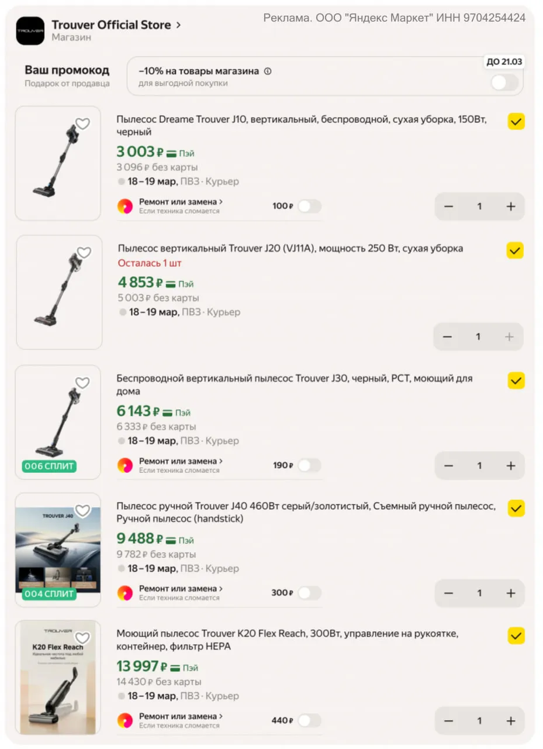543x749 pixels.
Task: Expand Trouver Official Store chevron
Action: tap(178, 25)
